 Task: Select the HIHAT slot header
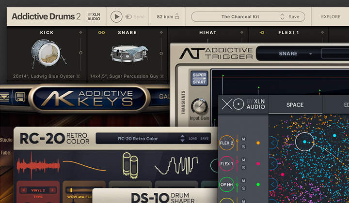point(207,32)
